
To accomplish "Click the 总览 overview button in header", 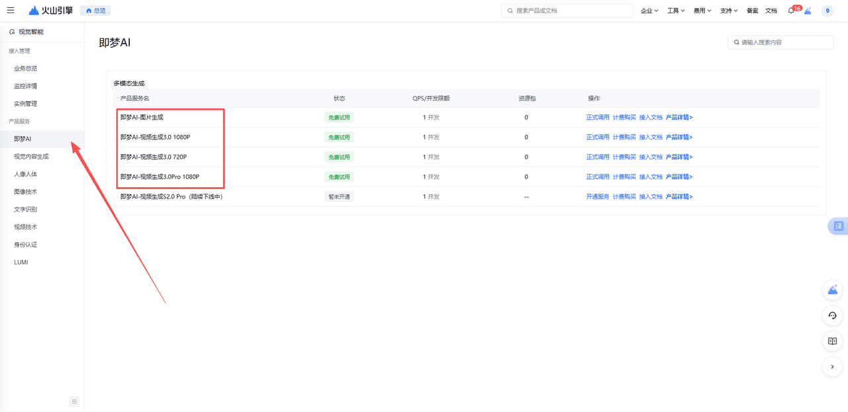I will pyautogui.click(x=95, y=11).
